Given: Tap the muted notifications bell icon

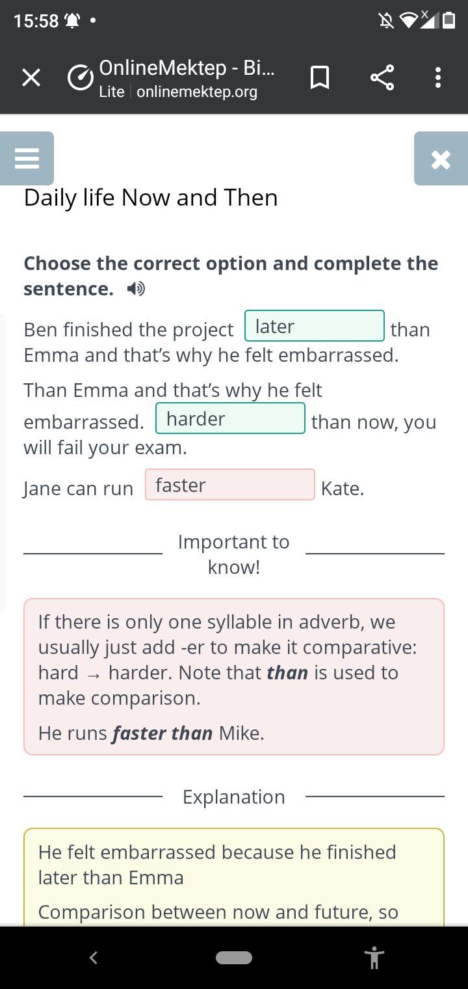Looking at the screenshot, I should pyautogui.click(x=386, y=21).
